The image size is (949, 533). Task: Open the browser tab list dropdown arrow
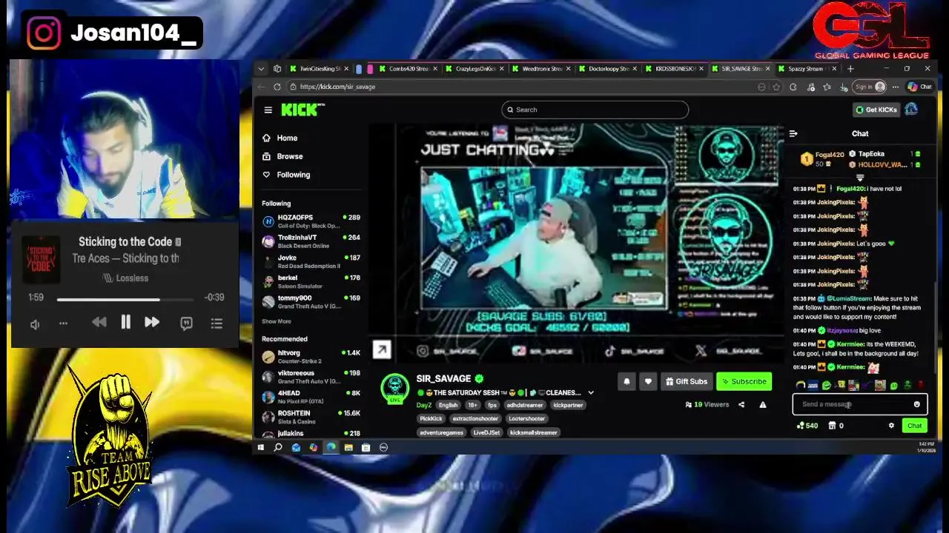tap(261, 69)
